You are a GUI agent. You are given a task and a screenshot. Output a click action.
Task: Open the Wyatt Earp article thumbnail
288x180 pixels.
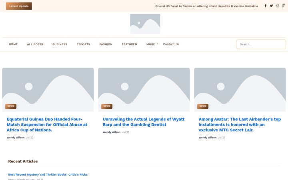(x=144, y=90)
